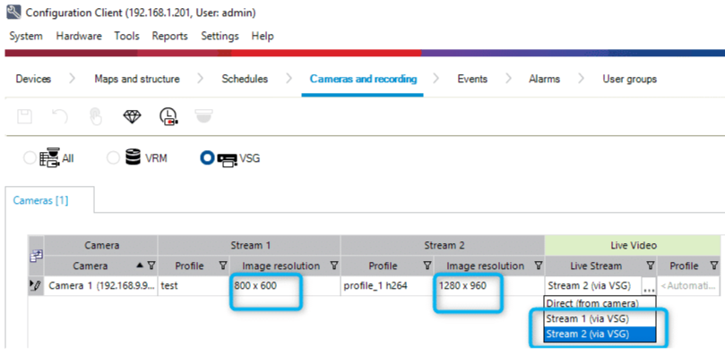Click the hand pointer toolbar icon
725x354 pixels.
point(96,116)
